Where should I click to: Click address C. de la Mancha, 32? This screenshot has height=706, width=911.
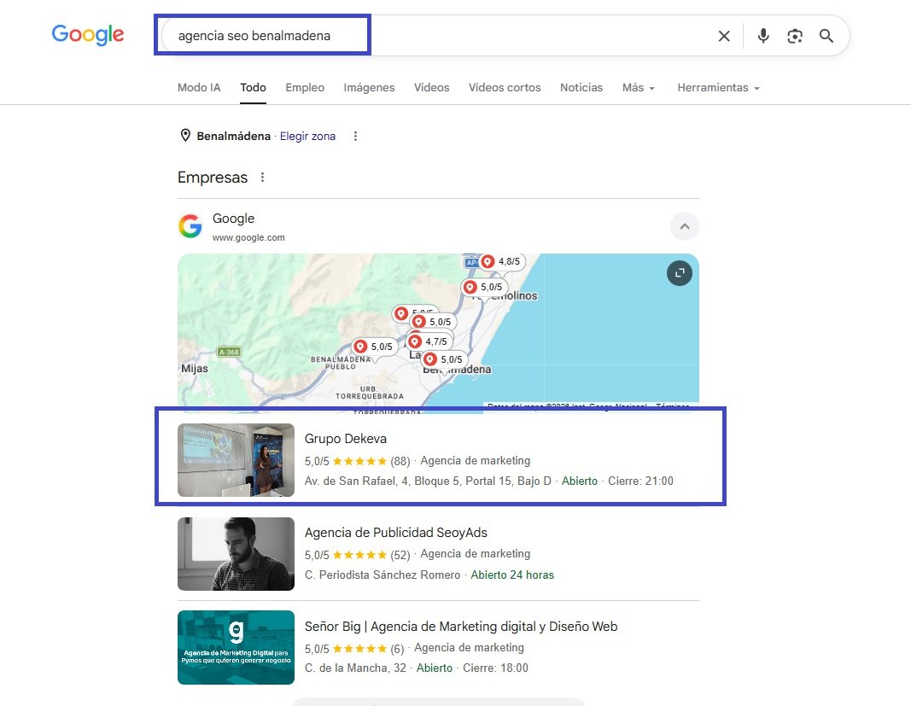[355, 668]
